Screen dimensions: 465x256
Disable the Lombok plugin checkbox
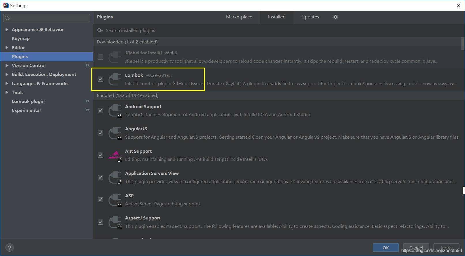[100, 79]
